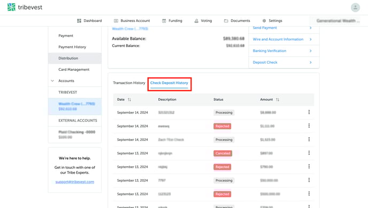
Task: Click the EXTERNAL ACCOUNTS heading
Action: (x=78, y=121)
